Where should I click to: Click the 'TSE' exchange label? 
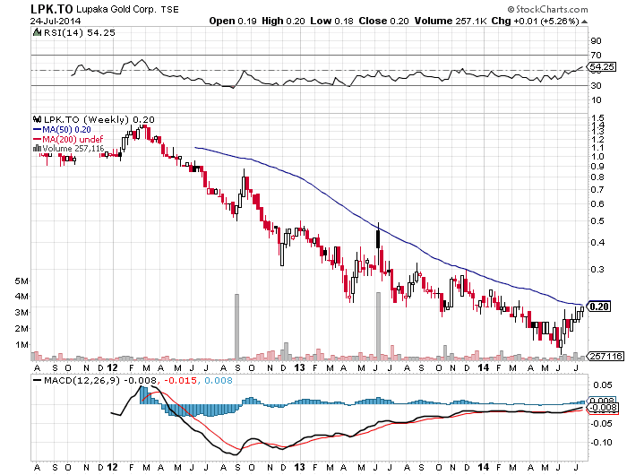click(x=169, y=10)
